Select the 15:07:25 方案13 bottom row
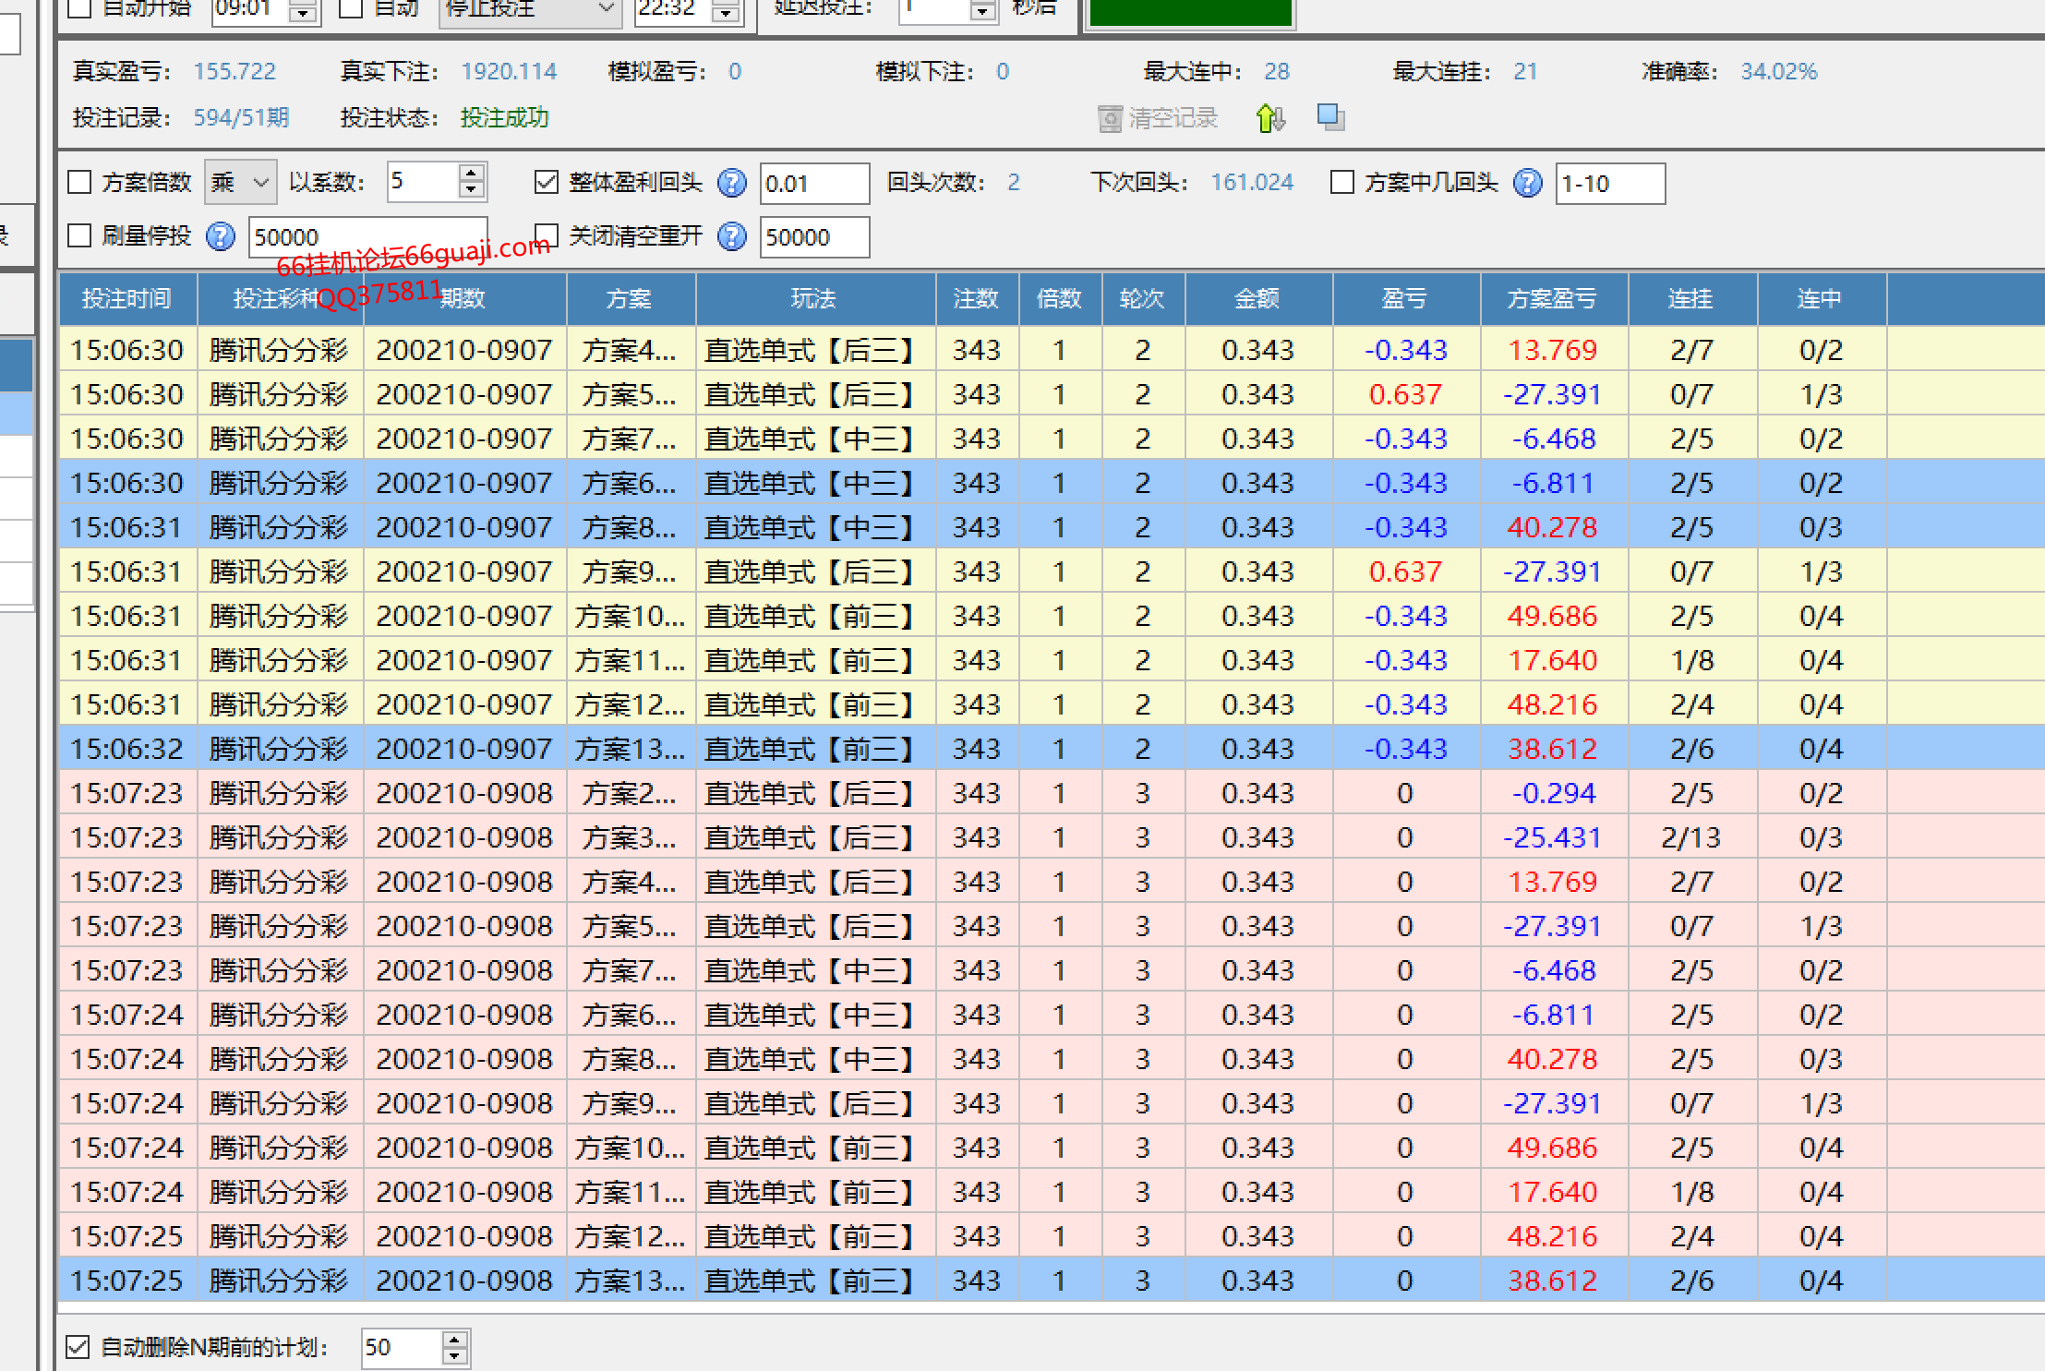The height and width of the screenshot is (1371, 2045). [1052, 1281]
